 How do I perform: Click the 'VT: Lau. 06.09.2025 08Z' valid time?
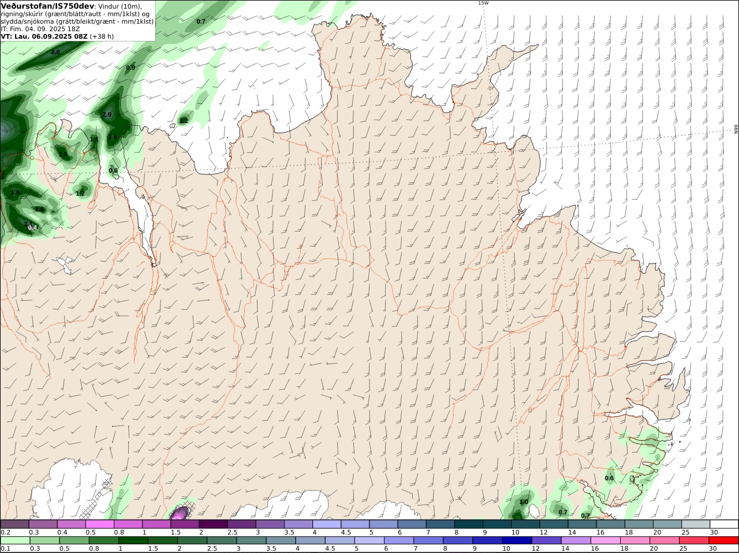44,36
